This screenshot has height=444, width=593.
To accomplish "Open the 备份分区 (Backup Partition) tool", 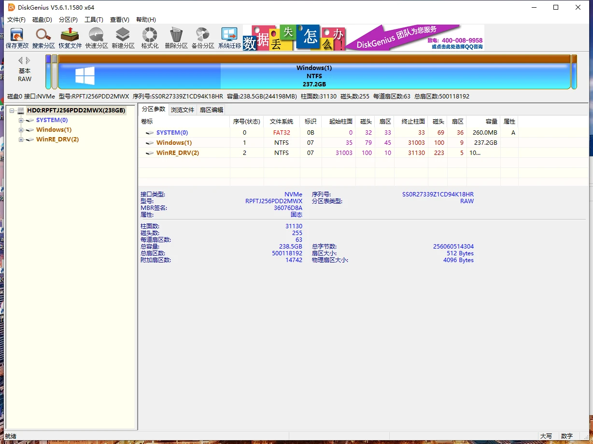I will [x=202, y=38].
